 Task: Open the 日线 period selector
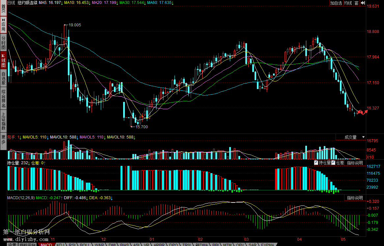coord(11,3)
